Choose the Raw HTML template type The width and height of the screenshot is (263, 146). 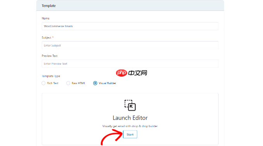pos(68,83)
